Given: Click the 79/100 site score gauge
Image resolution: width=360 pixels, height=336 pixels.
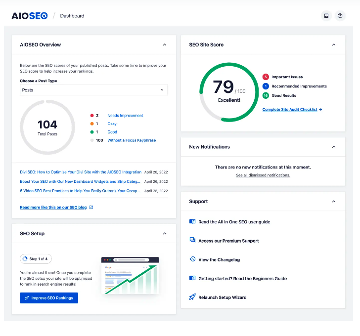Looking at the screenshot, I should tap(229, 92).
